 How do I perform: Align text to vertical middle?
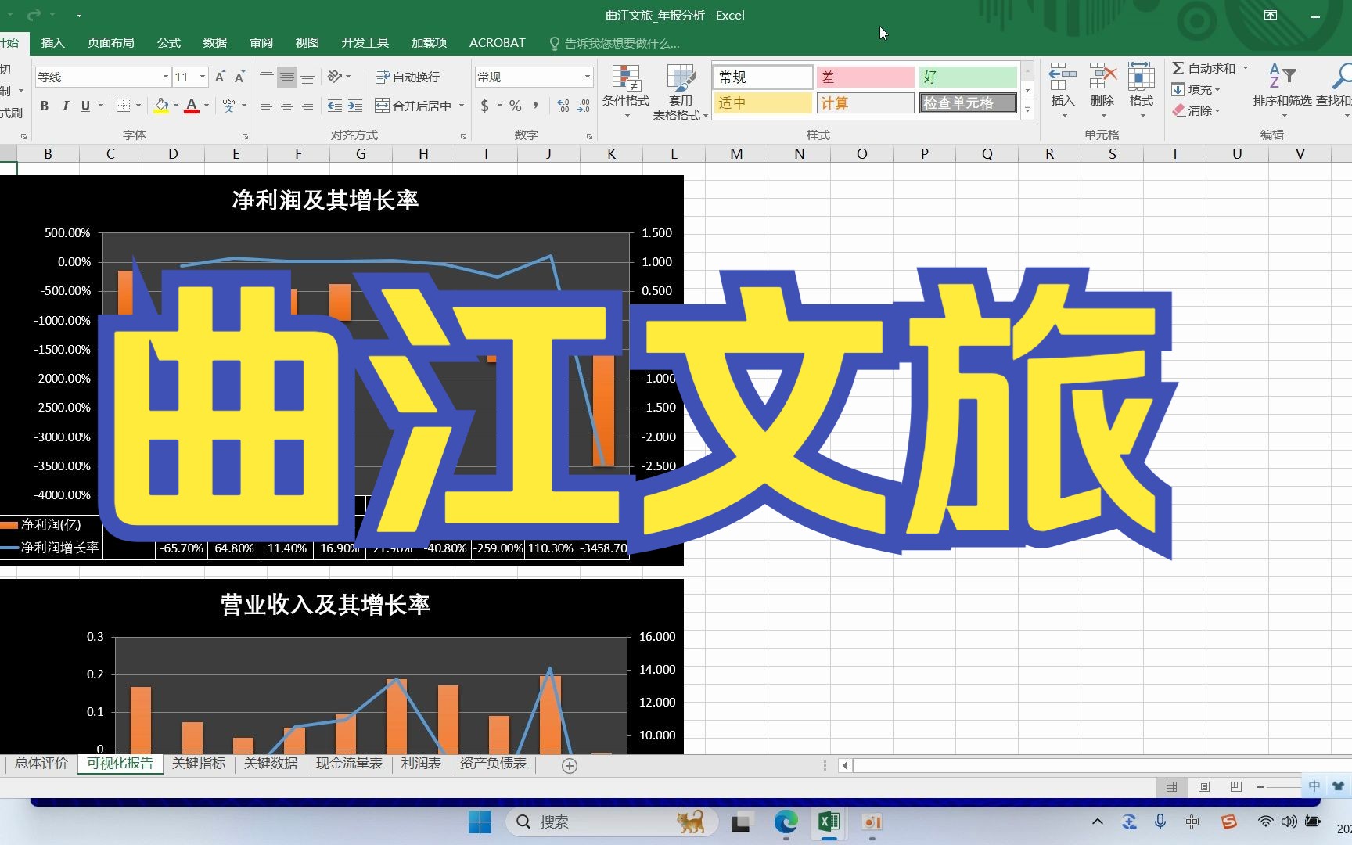[287, 77]
